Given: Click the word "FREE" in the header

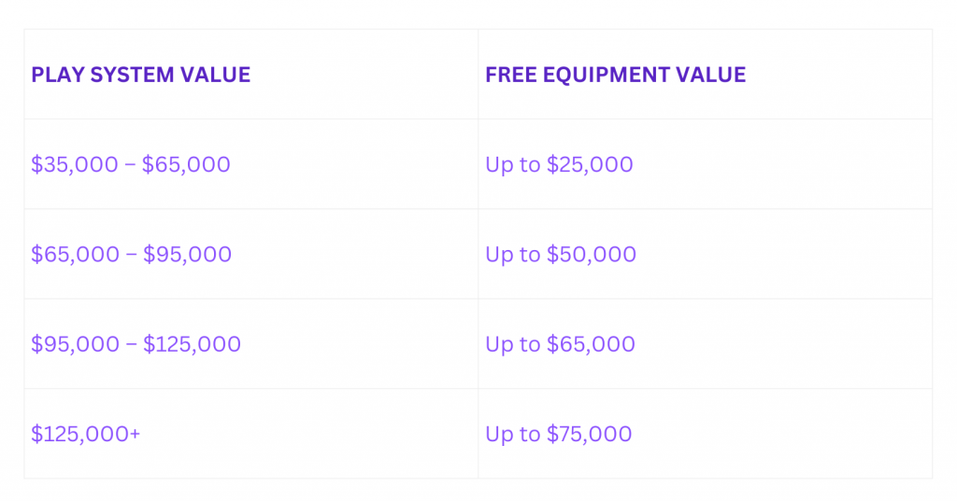Looking at the screenshot, I should (510, 75).
